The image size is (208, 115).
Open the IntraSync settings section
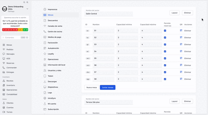click(x=61, y=98)
